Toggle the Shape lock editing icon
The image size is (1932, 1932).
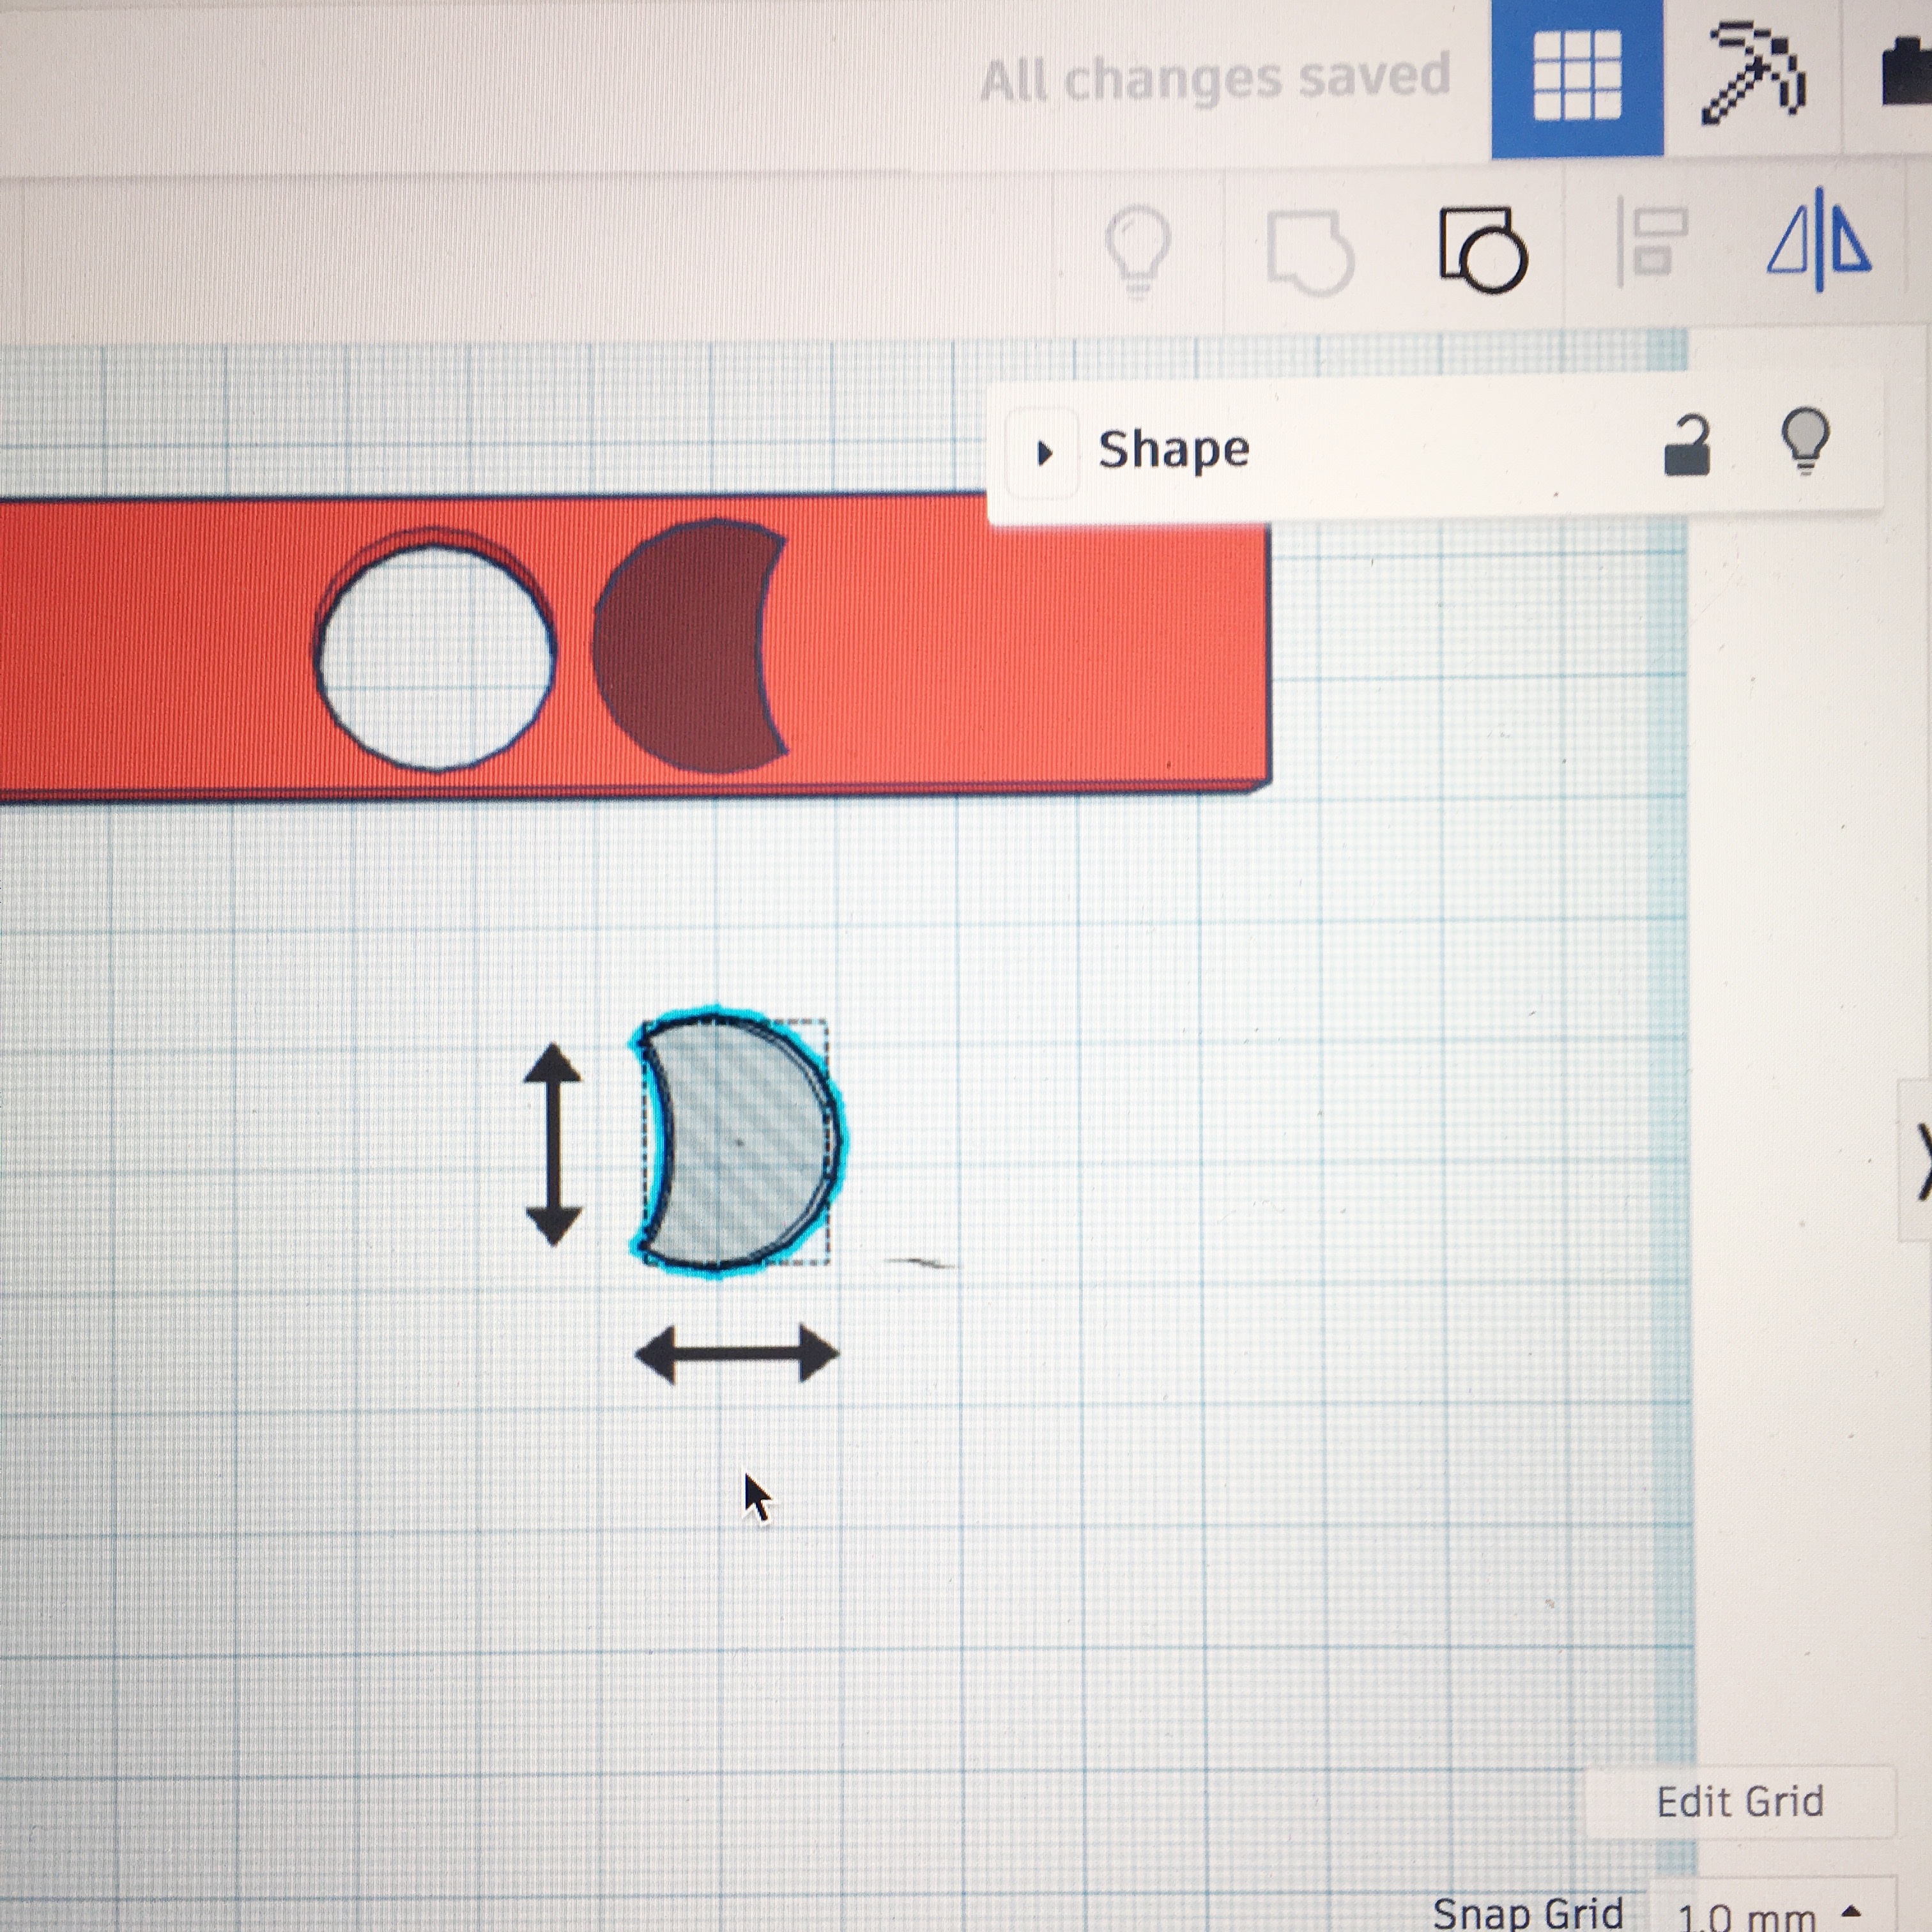click(1687, 446)
